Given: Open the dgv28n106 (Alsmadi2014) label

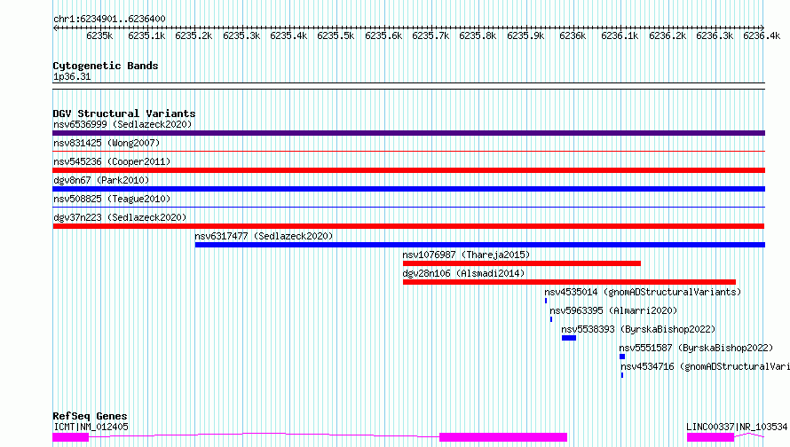Looking at the screenshot, I should pyautogui.click(x=463, y=273).
